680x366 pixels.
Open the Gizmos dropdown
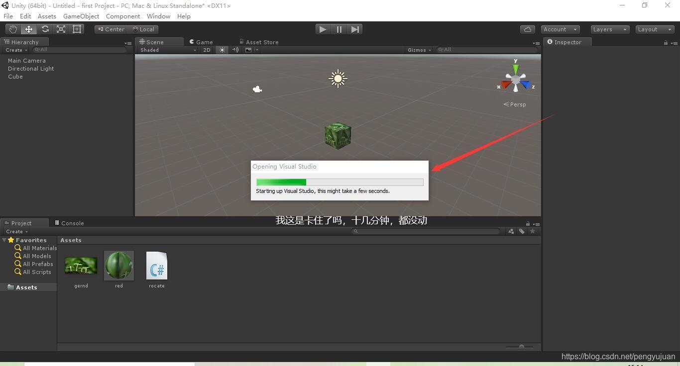[419, 50]
